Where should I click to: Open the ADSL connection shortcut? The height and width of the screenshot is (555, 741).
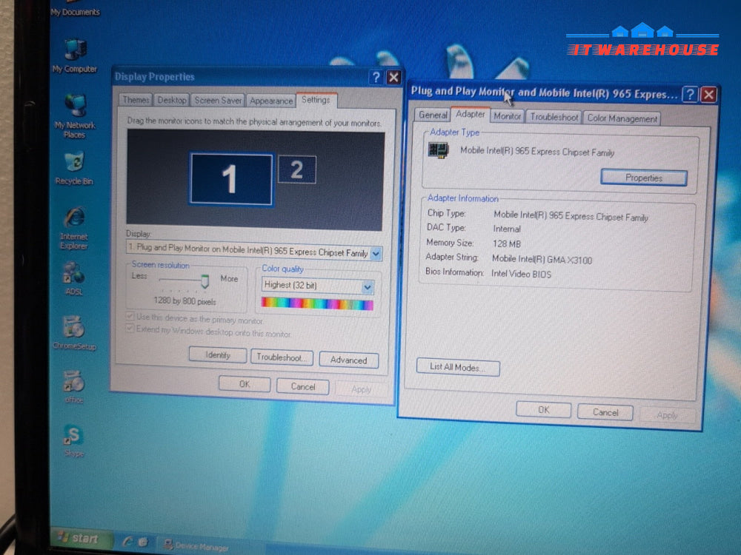[73, 278]
